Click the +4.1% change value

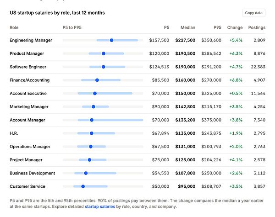click(x=236, y=160)
